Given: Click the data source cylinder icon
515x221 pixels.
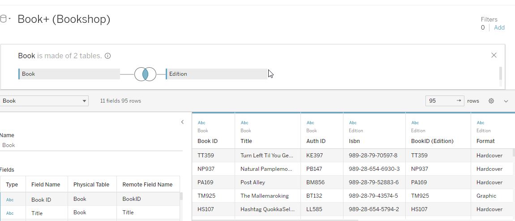Looking at the screenshot, I should 4,19.
